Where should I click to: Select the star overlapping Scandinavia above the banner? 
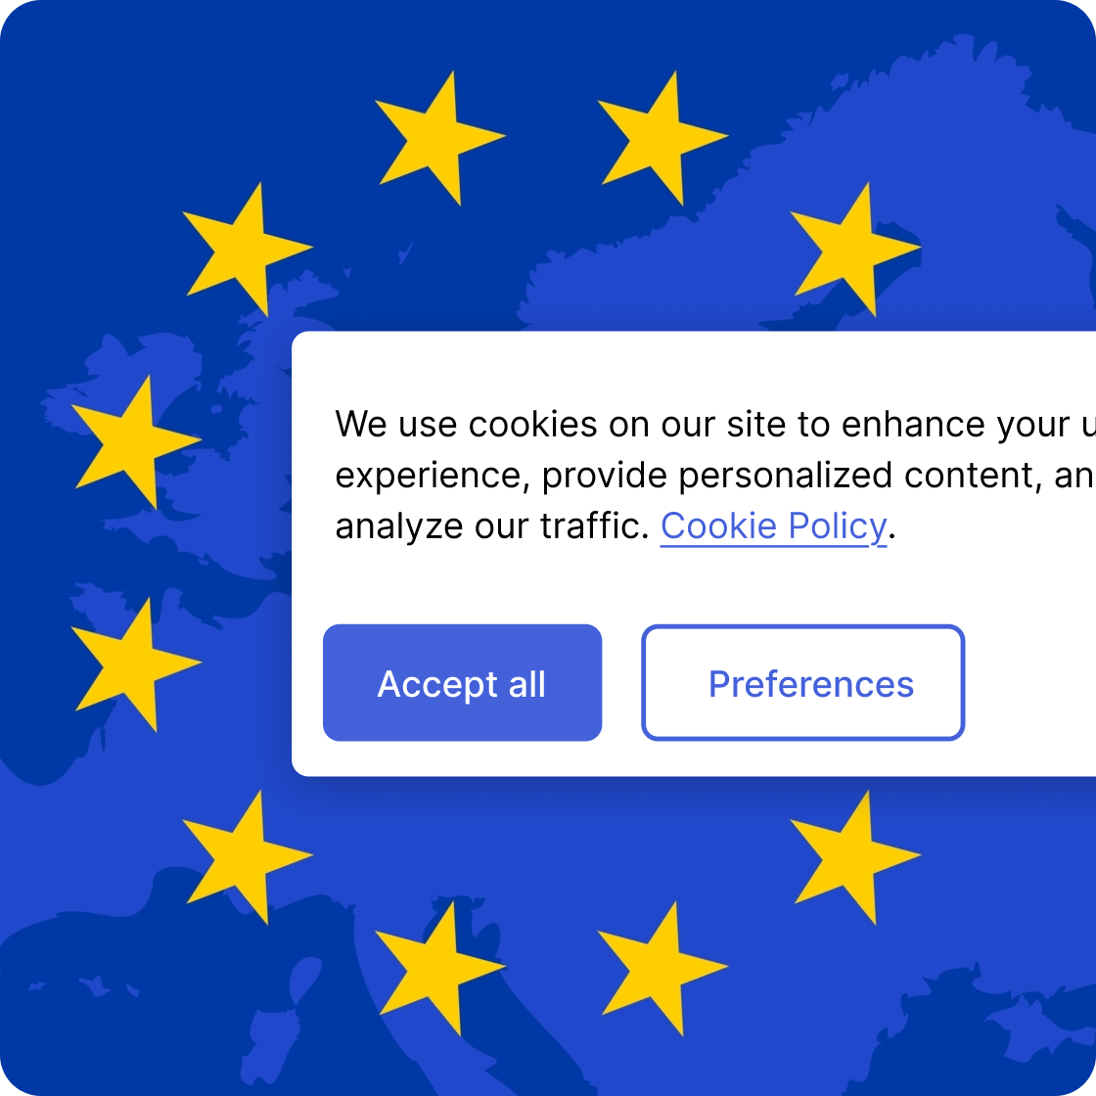[x=851, y=251]
